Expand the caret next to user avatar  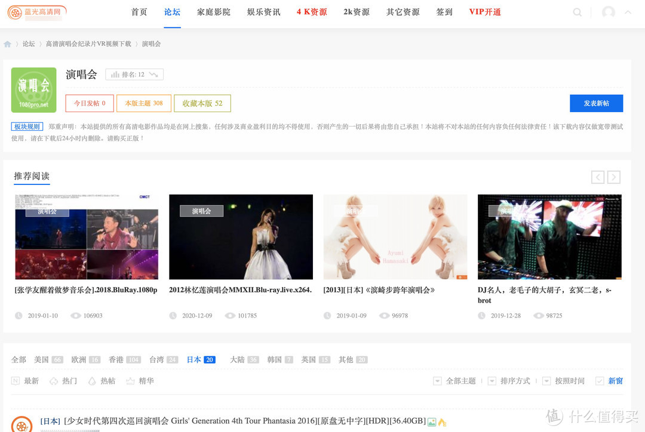pos(628,12)
